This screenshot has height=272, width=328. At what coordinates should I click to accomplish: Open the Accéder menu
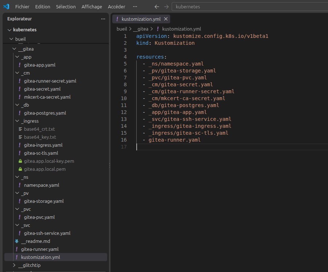click(x=117, y=7)
